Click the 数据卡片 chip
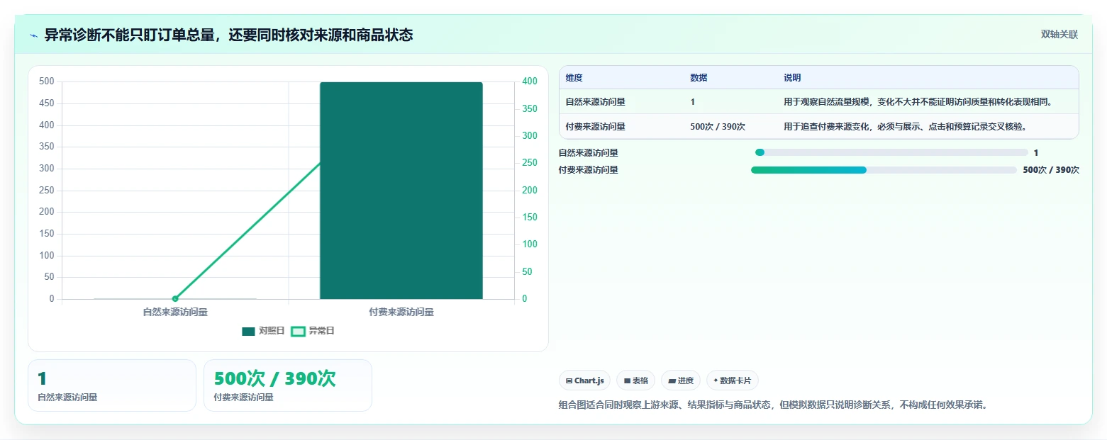The height and width of the screenshot is (440, 1107). [732, 380]
